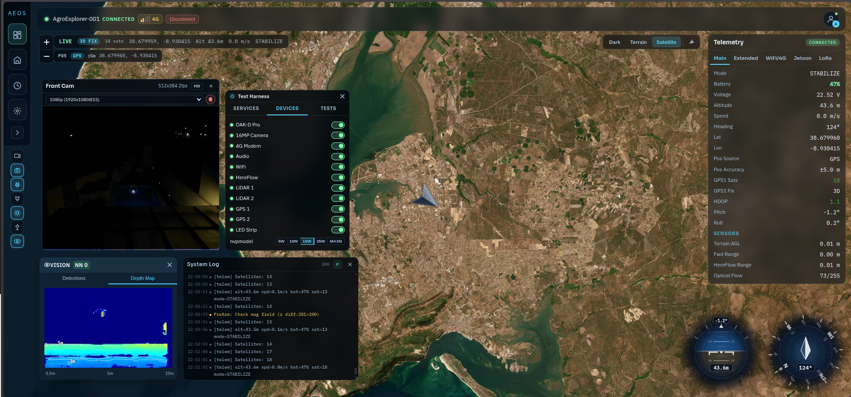Open the dashboard panels icon in sidebar
851x397 pixels.
(17, 35)
